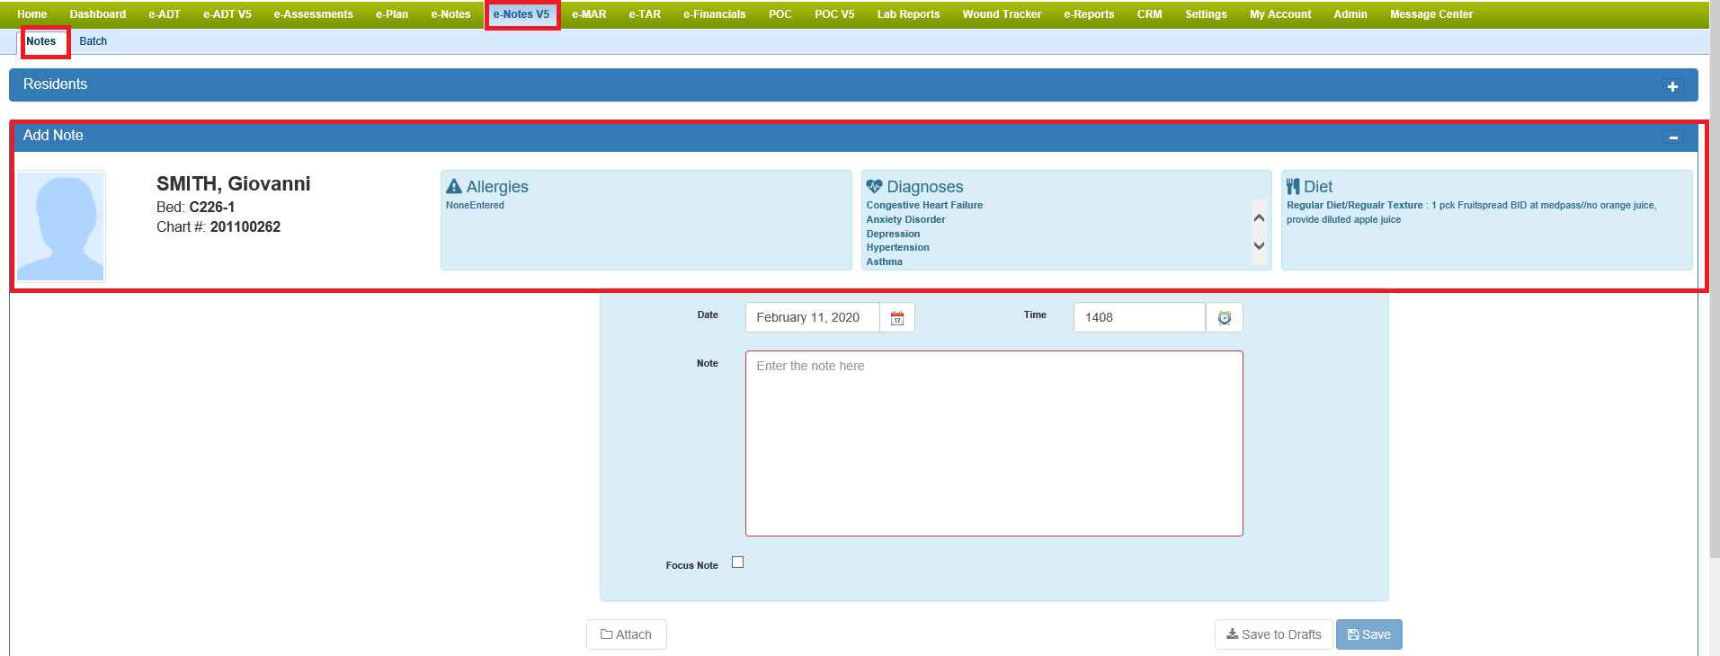Click the Save button
This screenshot has width=1720, height=656.
point(1368,634)
